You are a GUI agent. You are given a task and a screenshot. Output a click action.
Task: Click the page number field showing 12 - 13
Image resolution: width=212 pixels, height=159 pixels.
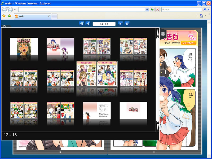tap(104, 24)
